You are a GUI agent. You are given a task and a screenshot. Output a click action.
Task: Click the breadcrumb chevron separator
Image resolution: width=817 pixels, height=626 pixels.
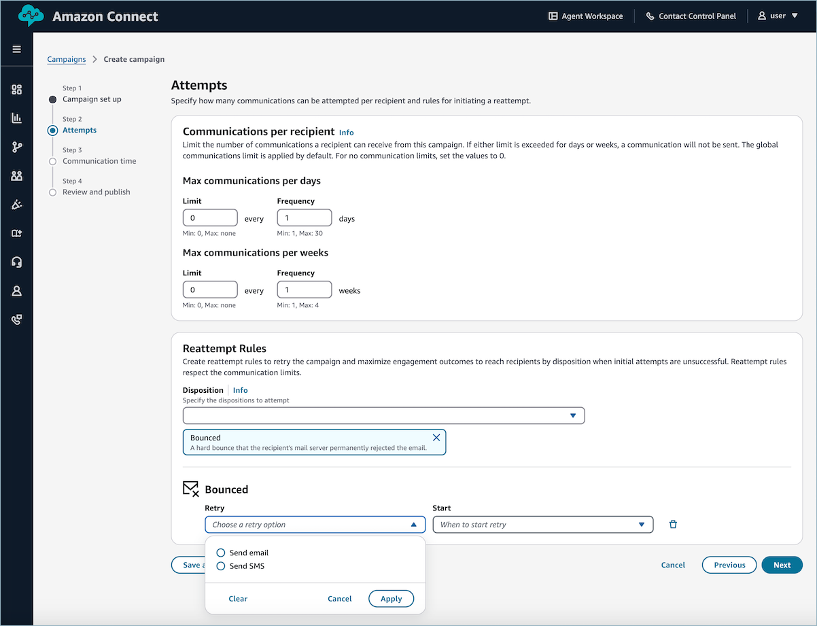[x=95, y=59]
